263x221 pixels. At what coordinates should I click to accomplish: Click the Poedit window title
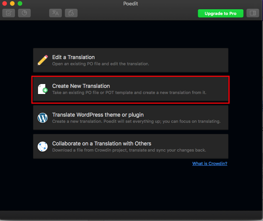point(131,3)
